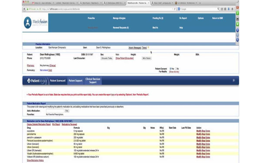
Task: Select the red highlighted menu item below Prescribe
Action: 93,28
